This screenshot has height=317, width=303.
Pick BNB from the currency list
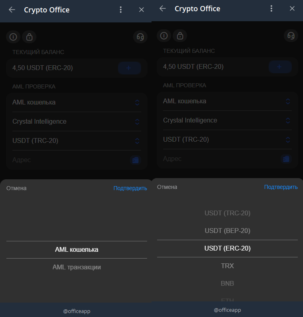[227, 283]
